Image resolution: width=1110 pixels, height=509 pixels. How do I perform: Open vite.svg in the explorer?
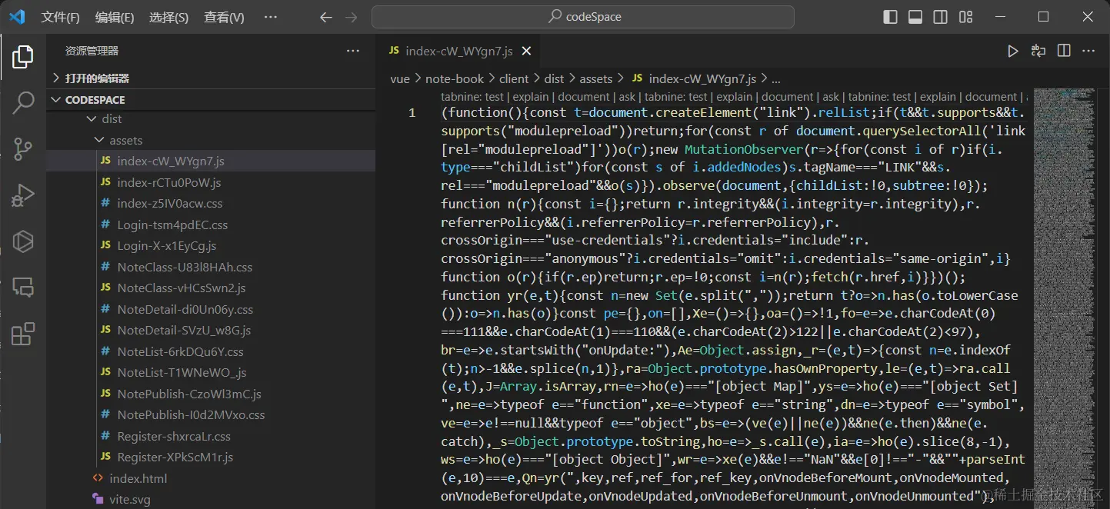211,500
